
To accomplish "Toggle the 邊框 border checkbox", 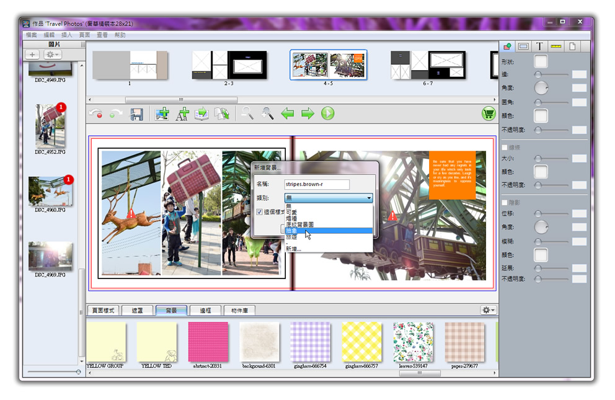I will tap(505, 147).
